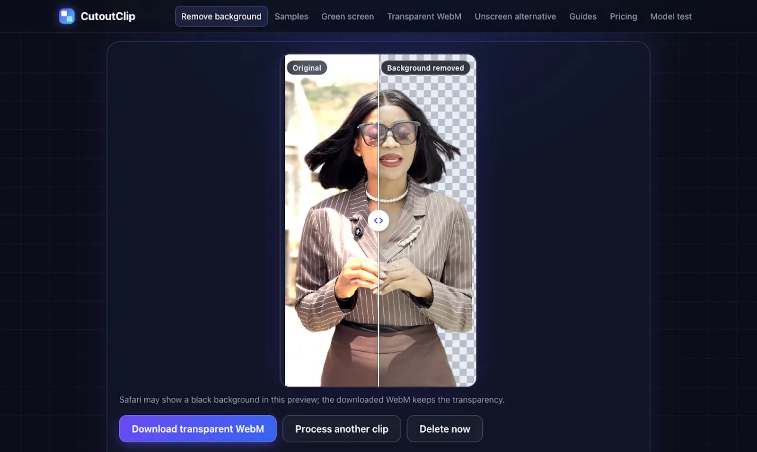Open the Guides section
The width and height of the screenshot is (757, 452).
coord(583,17)
